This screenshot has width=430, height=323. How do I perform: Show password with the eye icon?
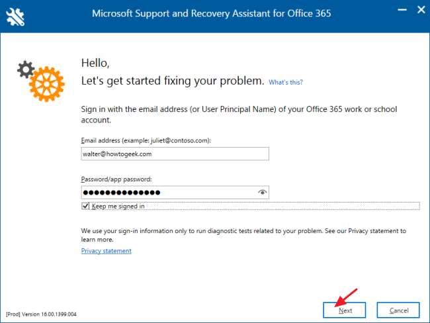click(x=263, y=193)
